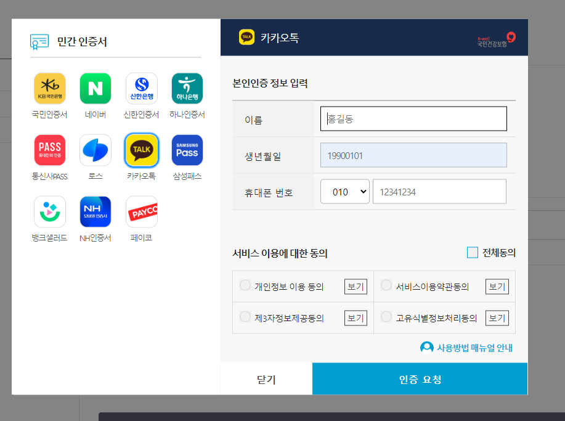Screen dimensions: 565x421
Task: Select the 삼성패스 icon
Action: [x=187, y=150]
